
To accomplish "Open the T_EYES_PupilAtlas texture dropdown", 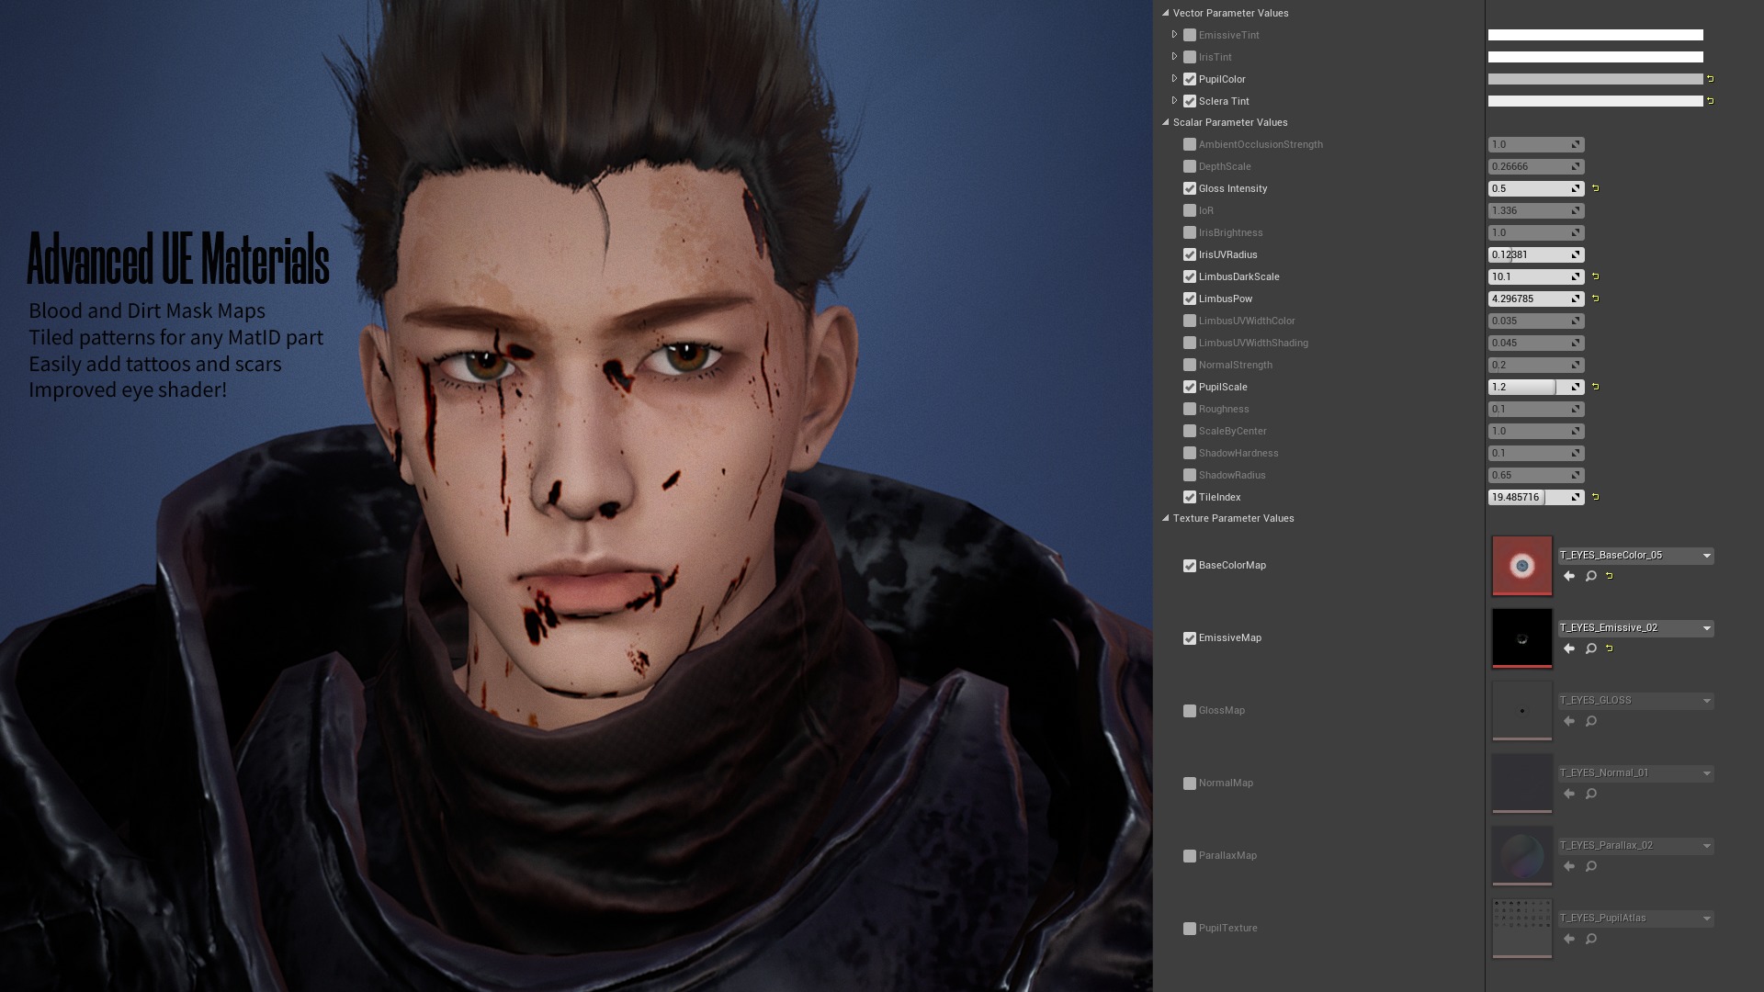I will click(1635, 919).
